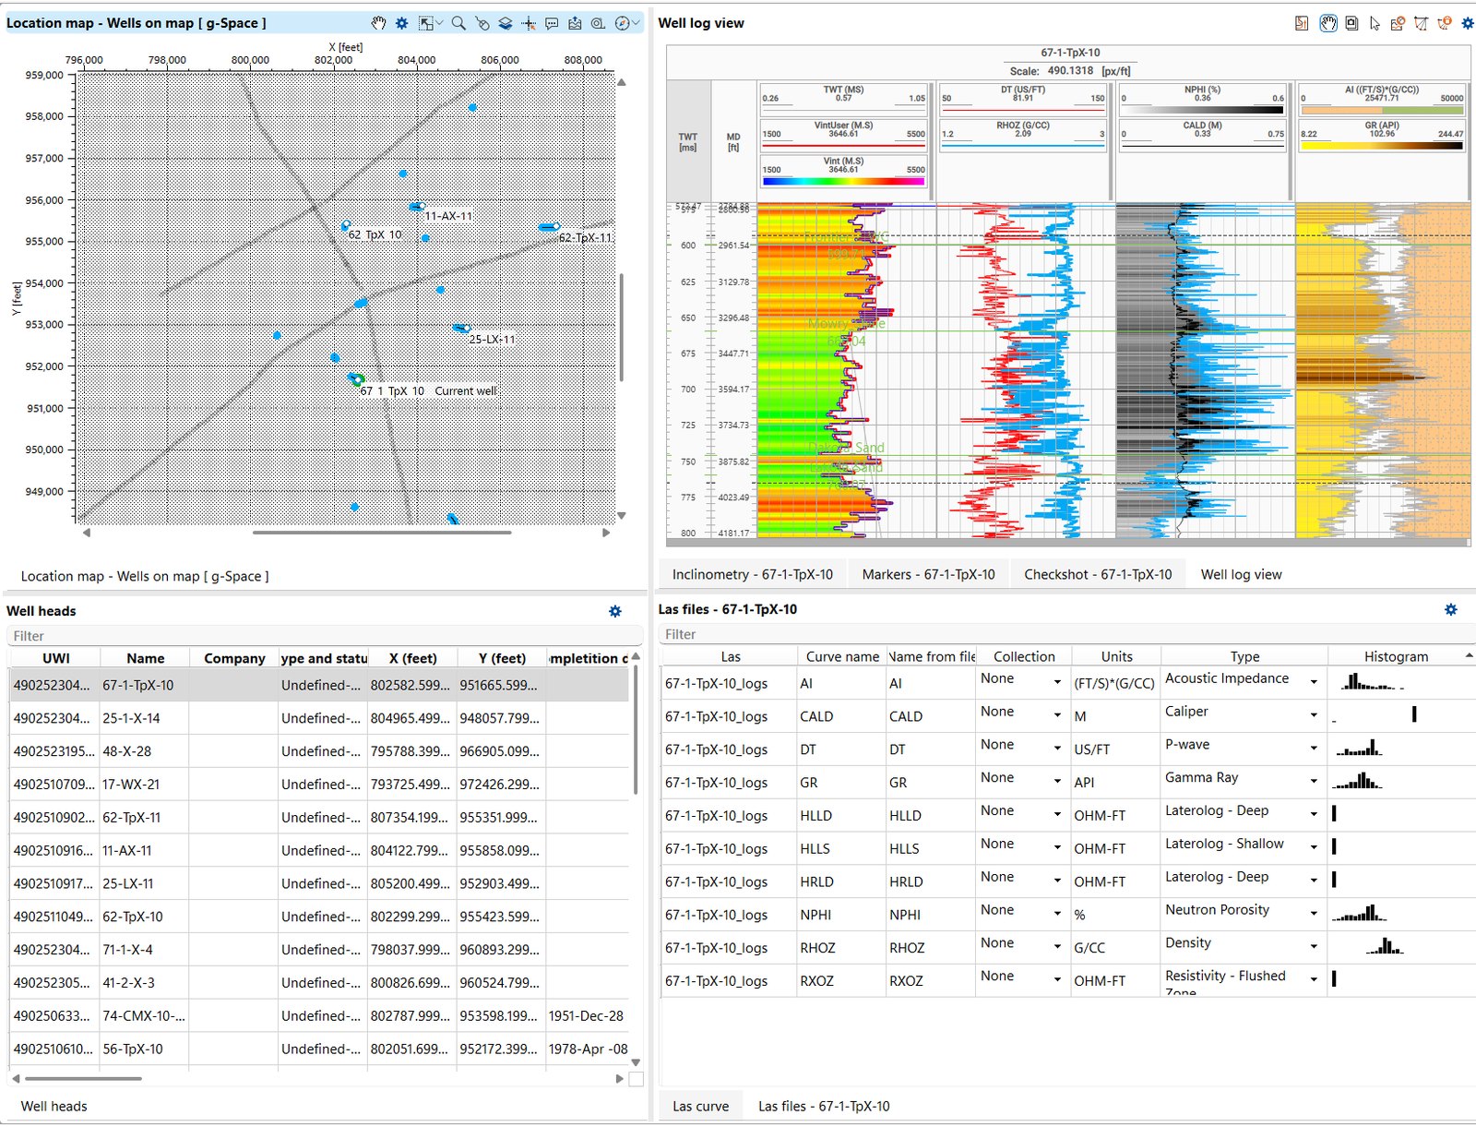Click the log template icon in Well log view

(x=1302, y=23)
